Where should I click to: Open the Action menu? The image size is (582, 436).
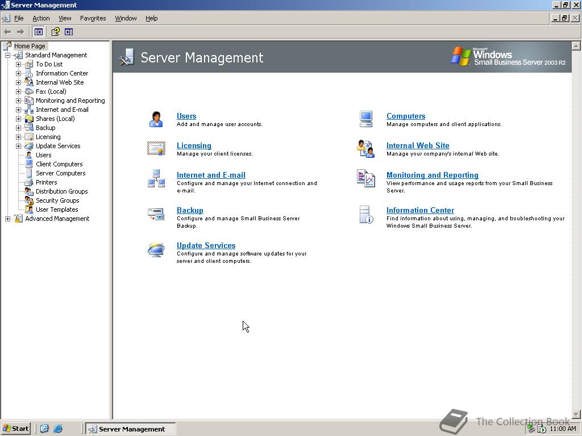pyautogui.click(x=41, y=18)
